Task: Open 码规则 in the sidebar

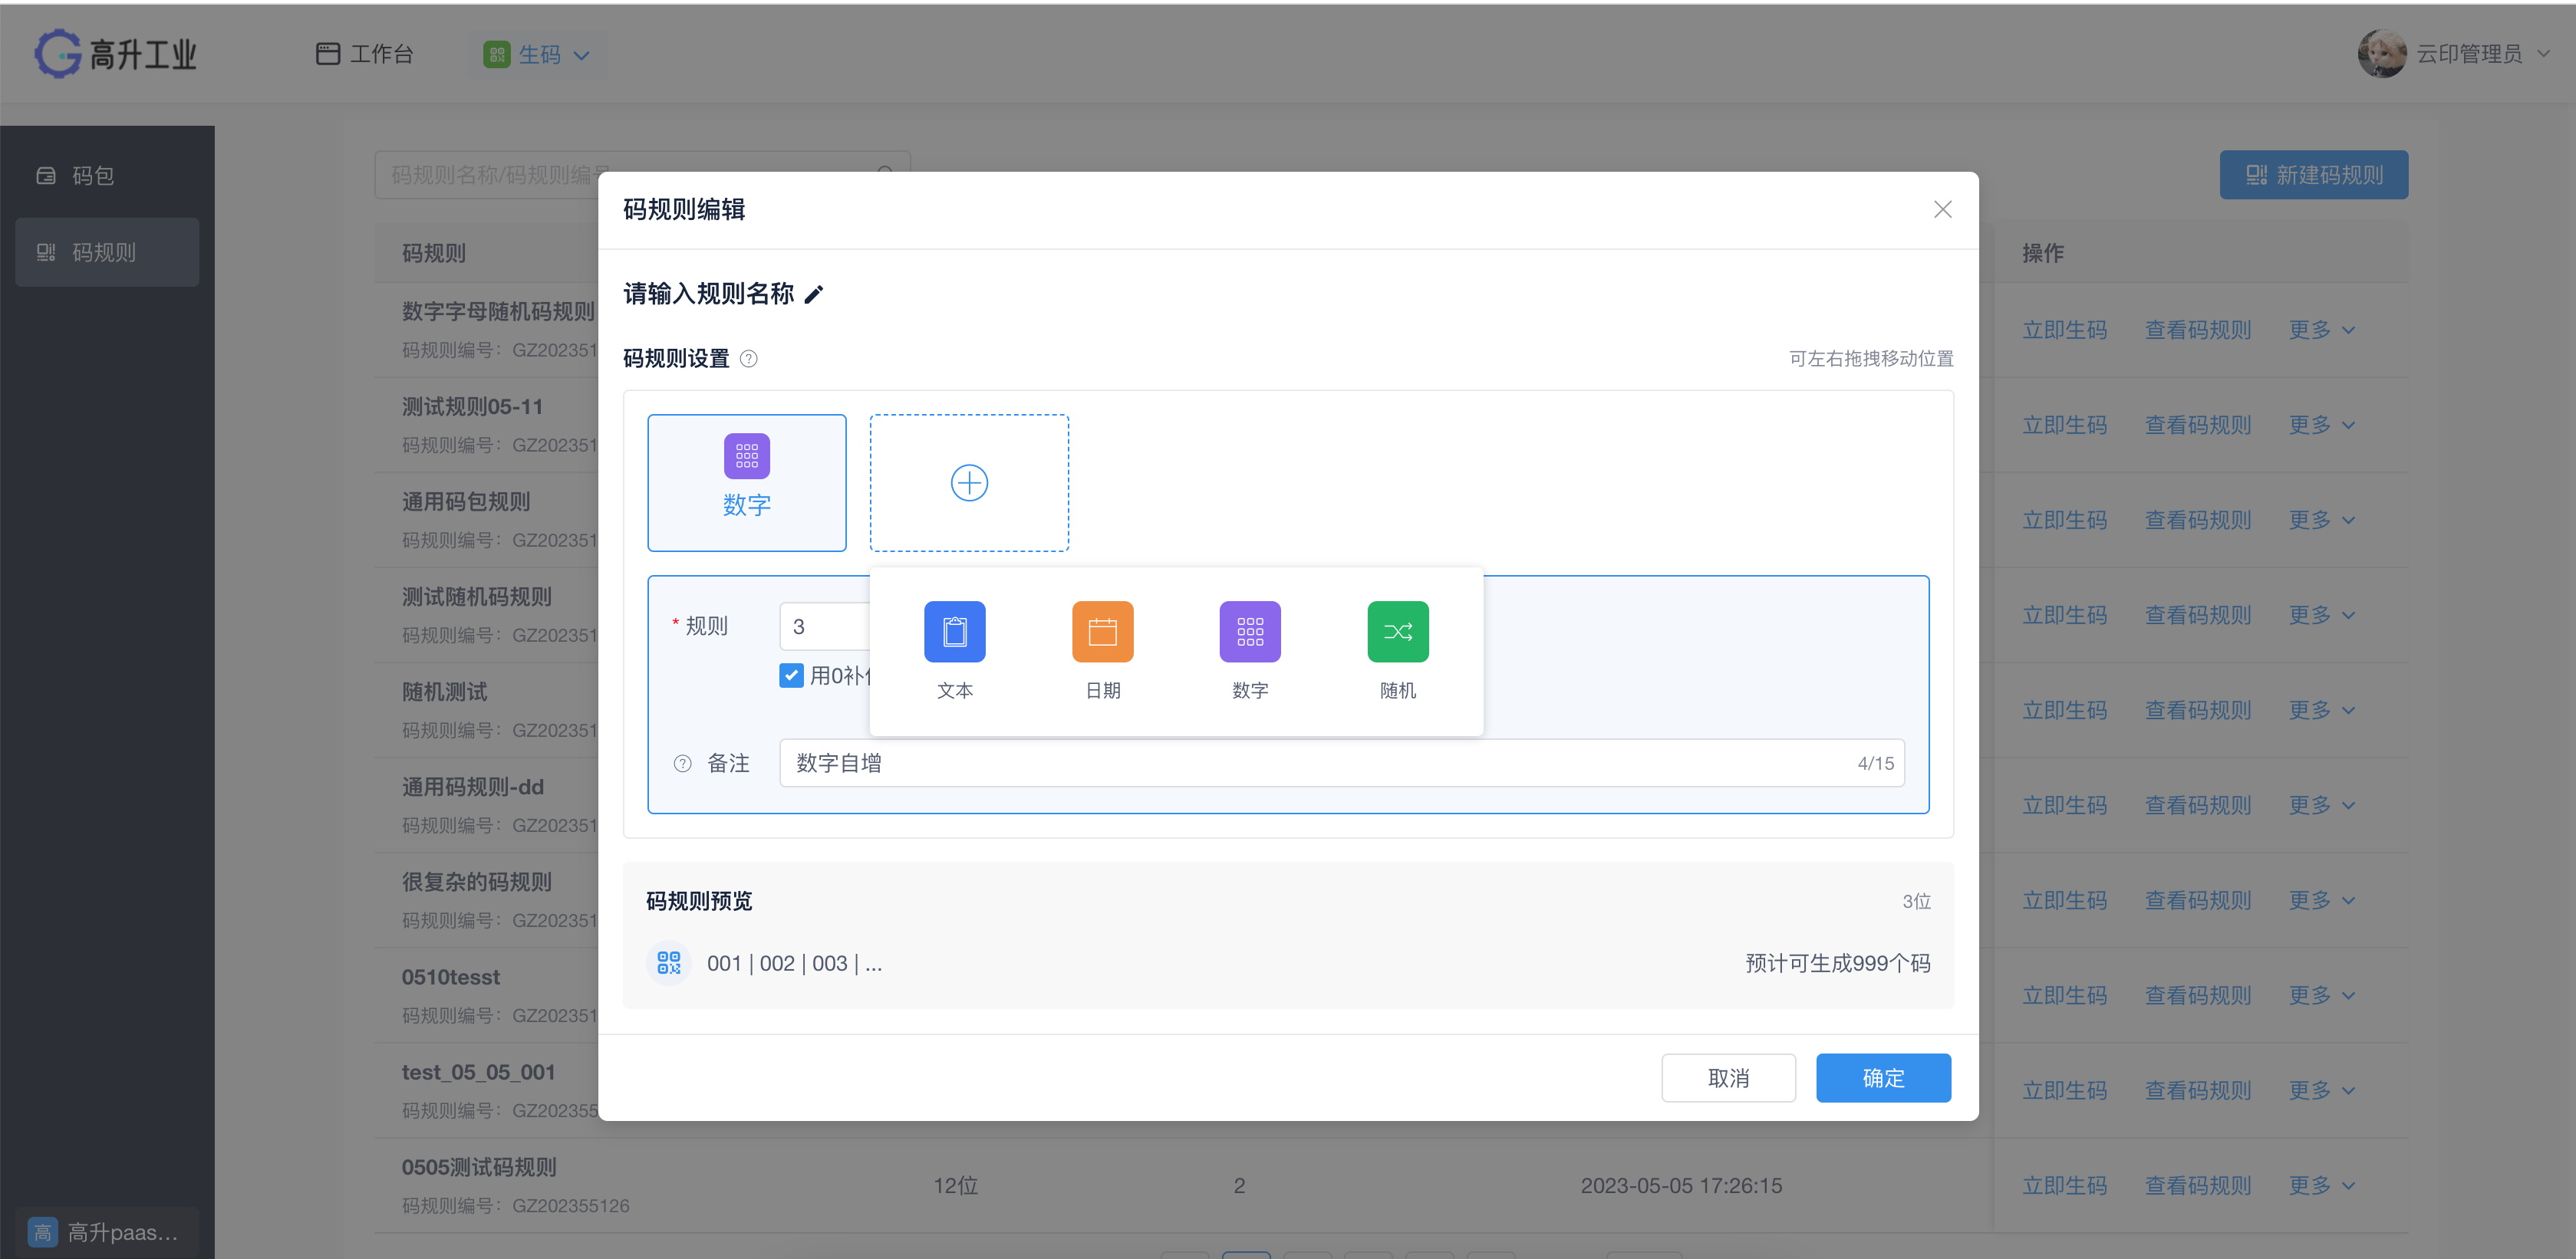Action: 107,251
